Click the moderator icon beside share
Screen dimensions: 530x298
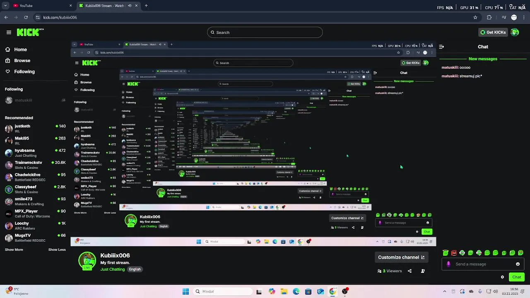click(423, 271)
